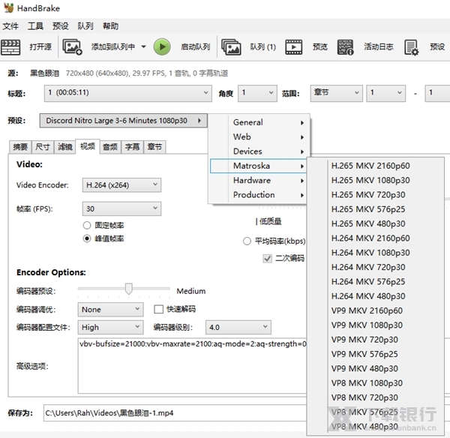
Task: Open the Activity Log icon
Action: click(345, 46)
